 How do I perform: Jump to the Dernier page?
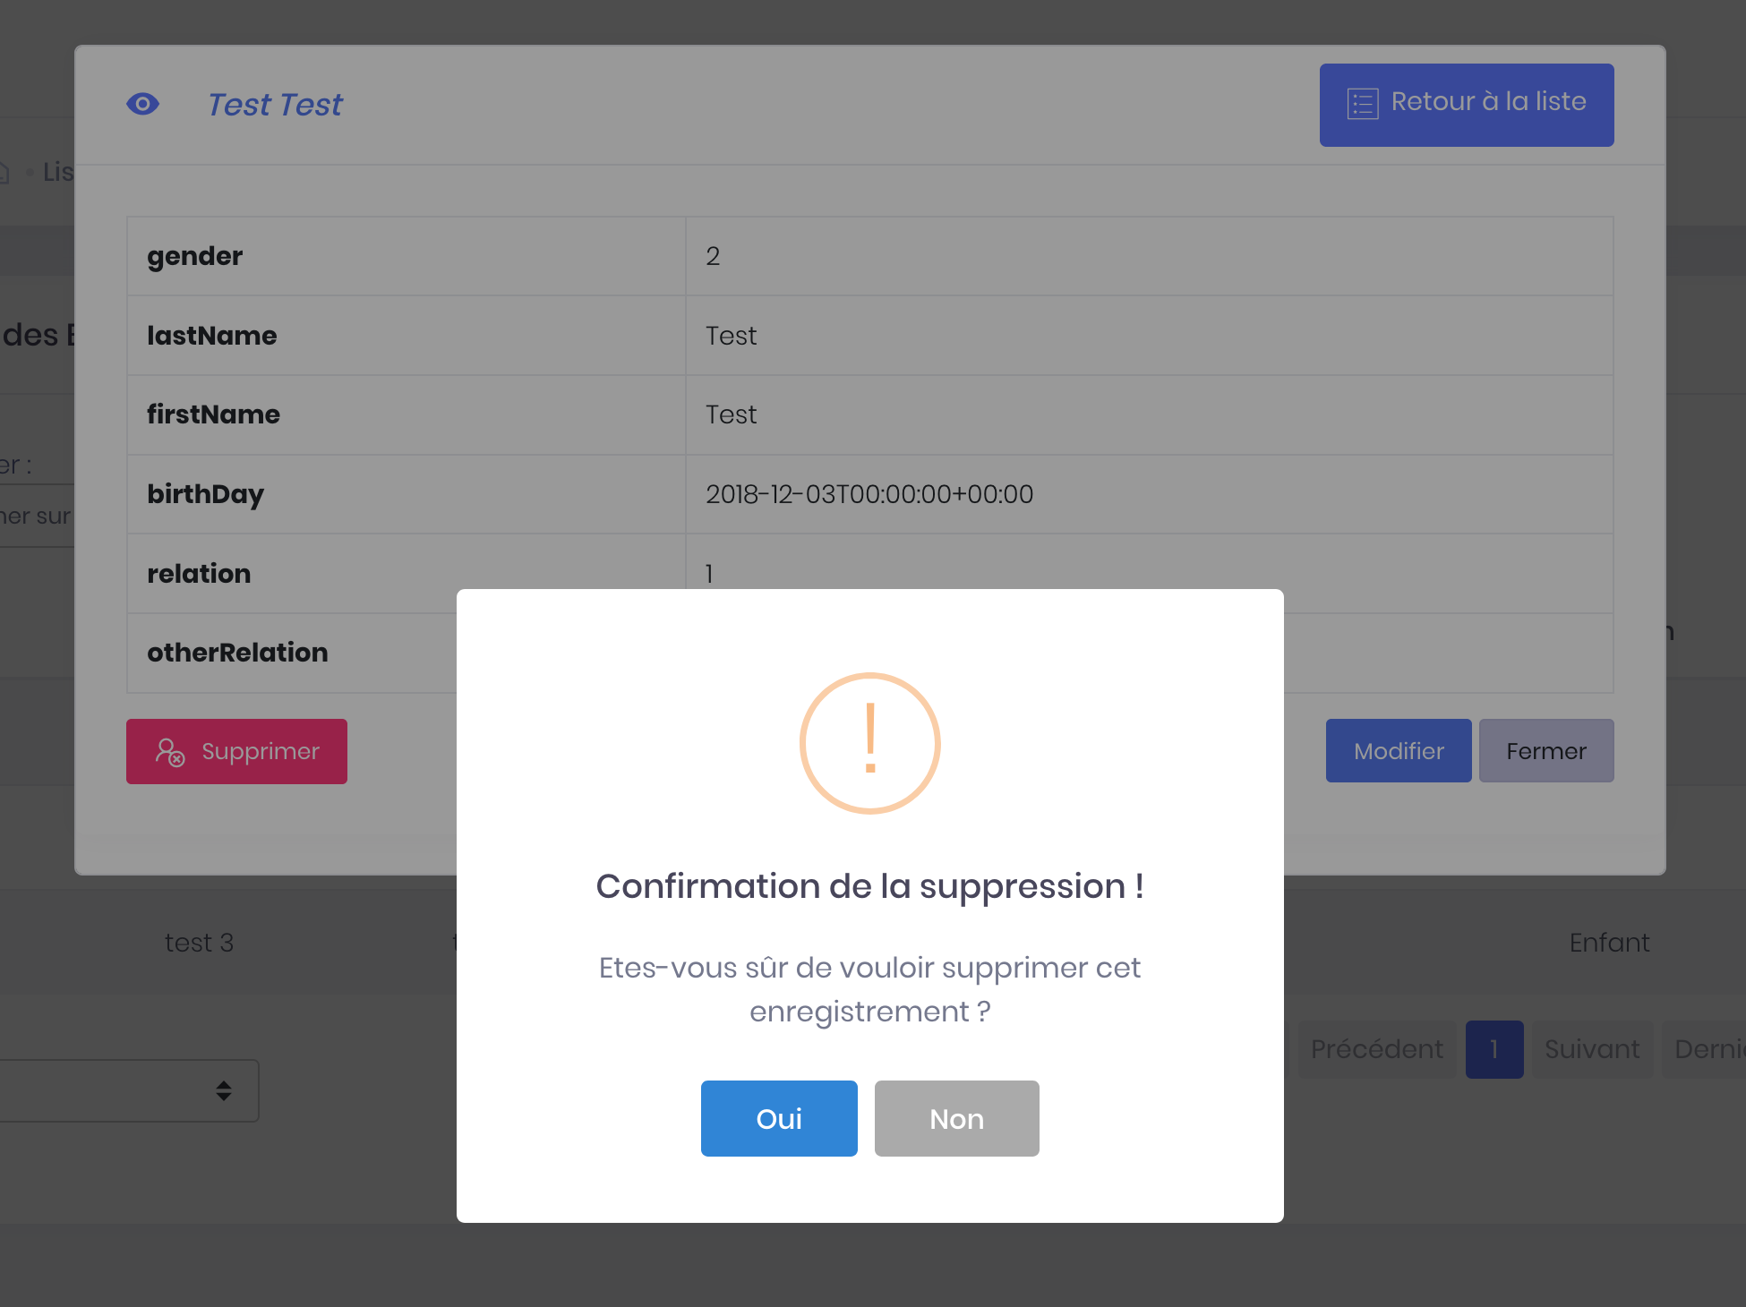point(1706,1049)
